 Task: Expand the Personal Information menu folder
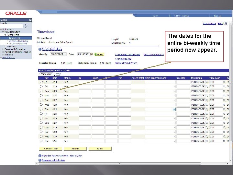[x=3, y=49]
